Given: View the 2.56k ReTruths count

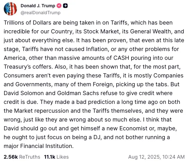Looking at the screenshot, I should (x=11, y=156).
